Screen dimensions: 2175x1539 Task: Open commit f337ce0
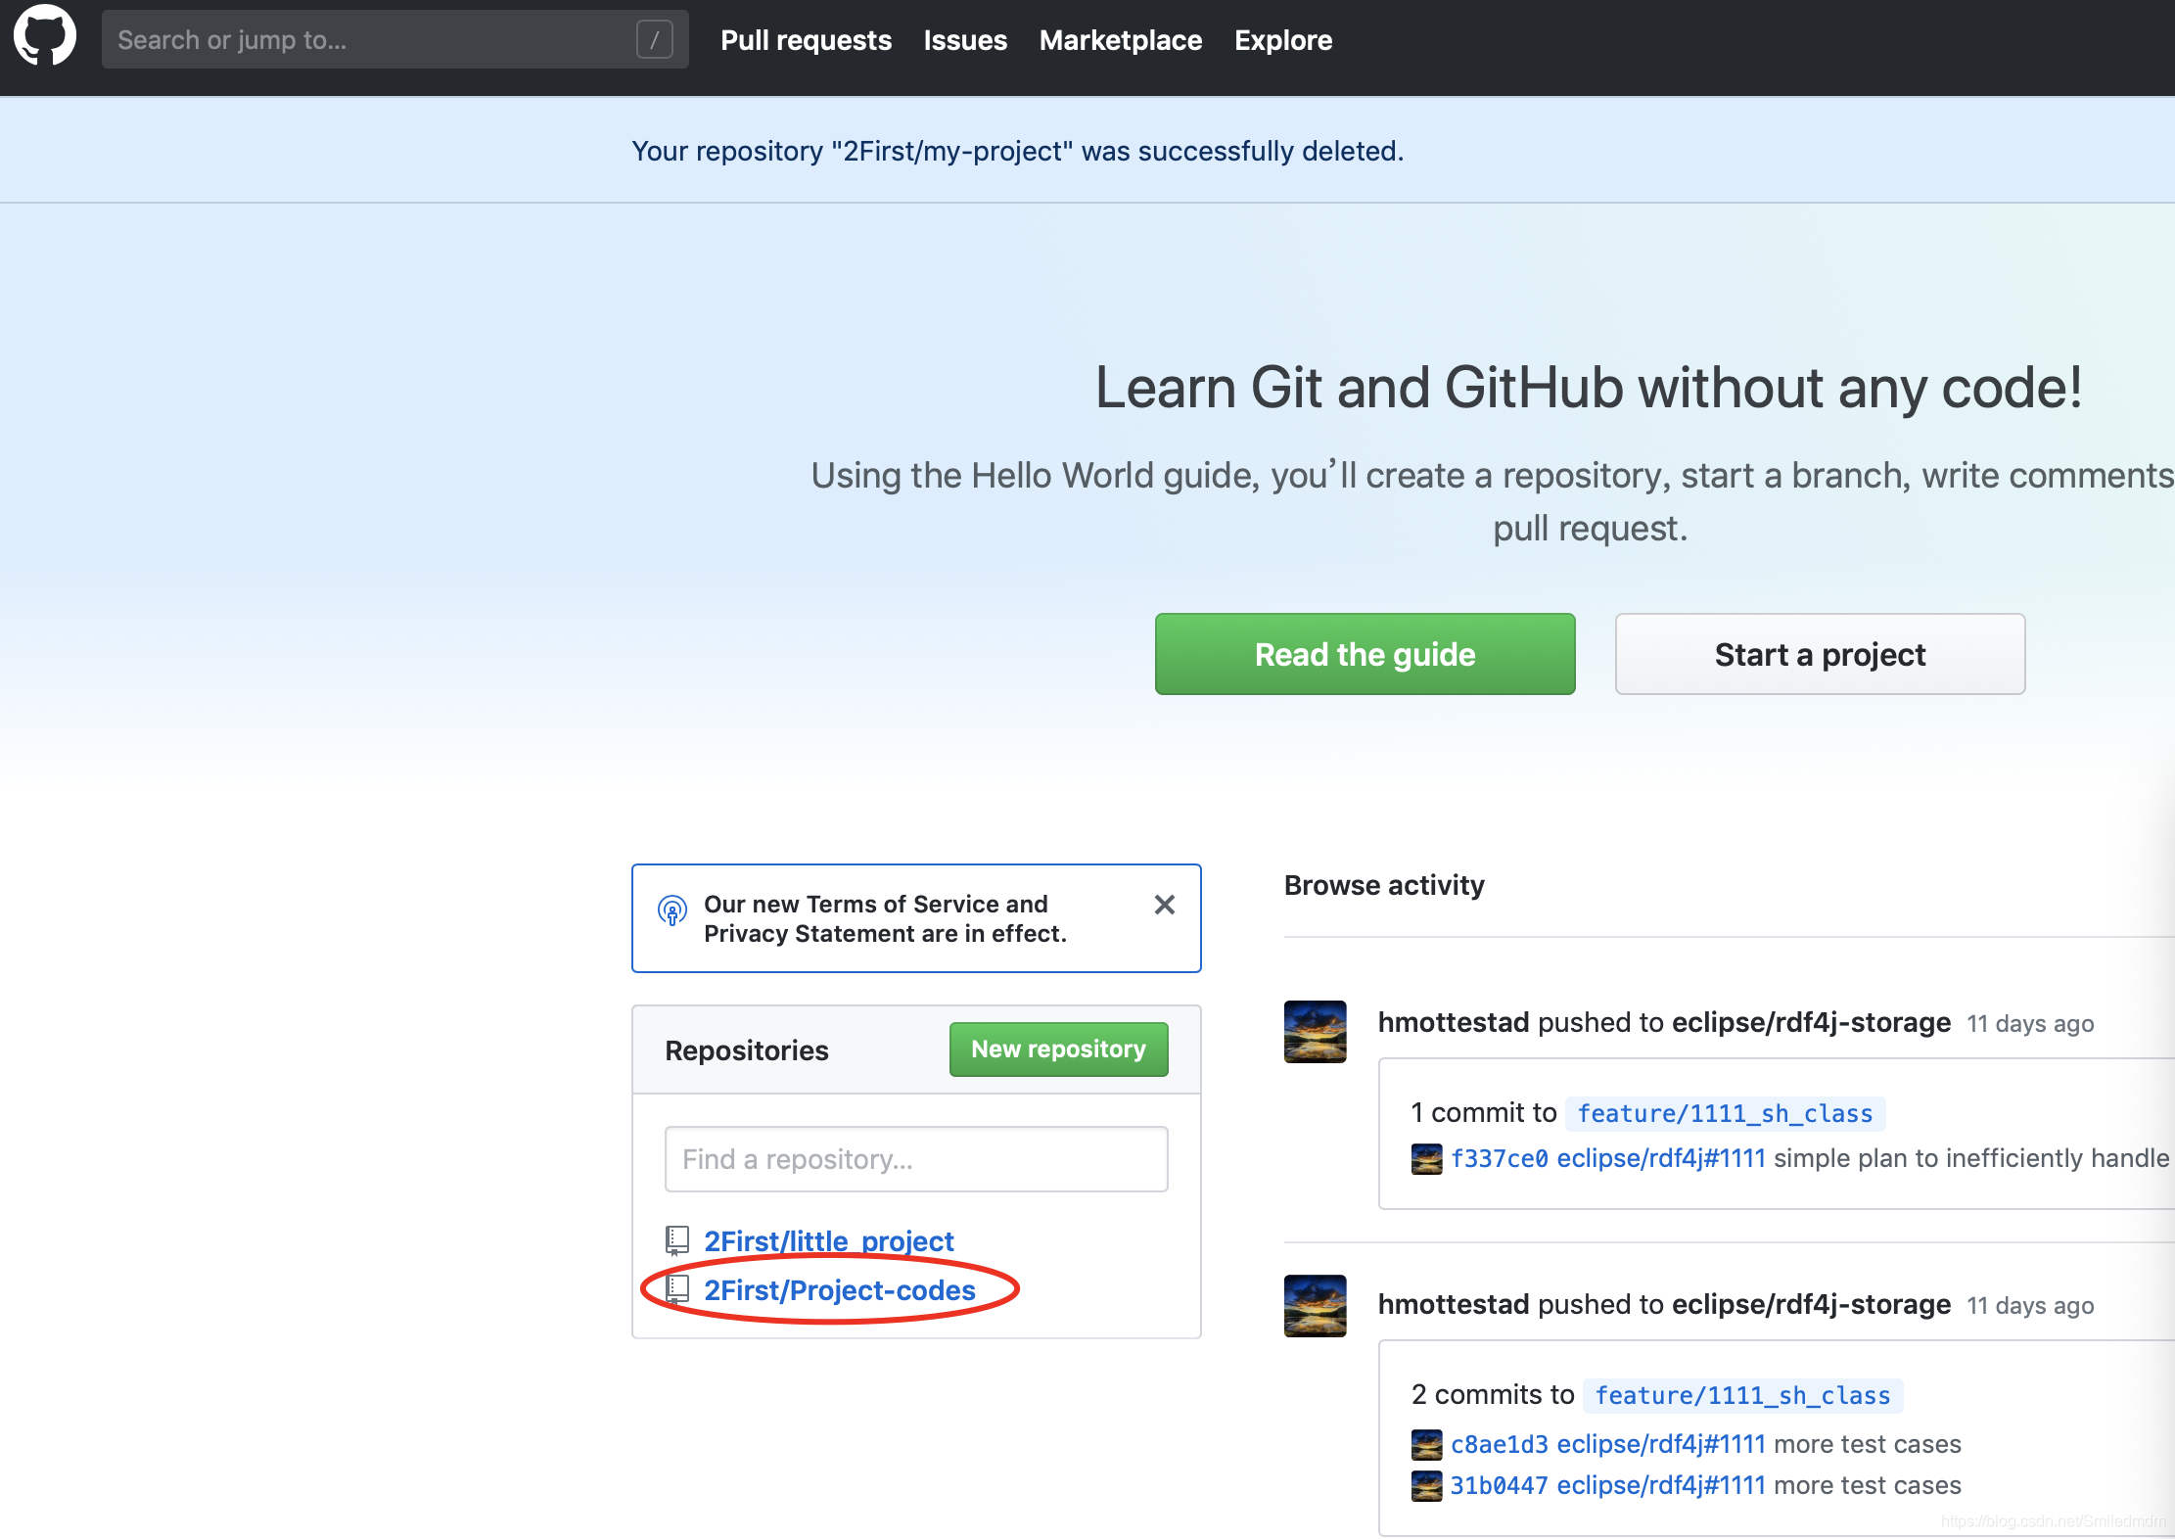(1499, 1158)
